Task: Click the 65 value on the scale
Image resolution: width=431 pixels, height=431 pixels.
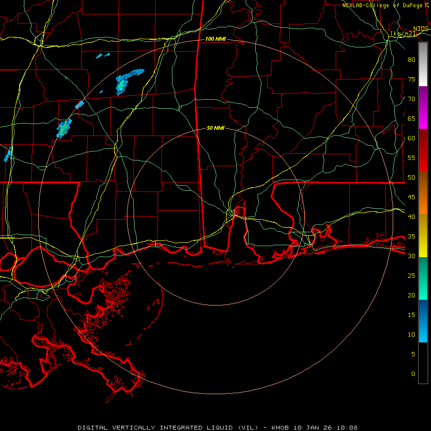Action: pyautogui.click(x=411, y=118)
